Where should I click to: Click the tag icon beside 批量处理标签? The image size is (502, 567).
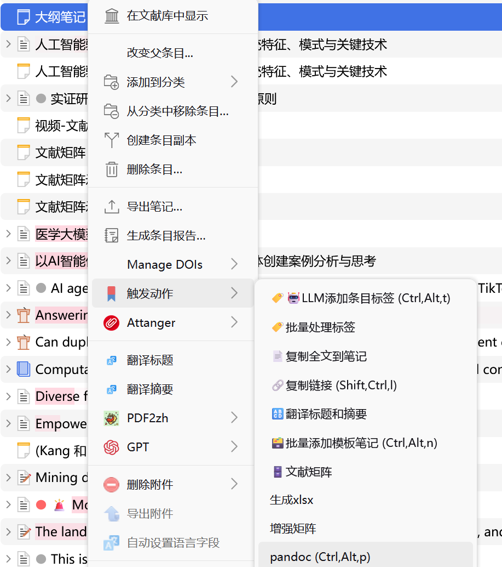[x=278, y=327]
